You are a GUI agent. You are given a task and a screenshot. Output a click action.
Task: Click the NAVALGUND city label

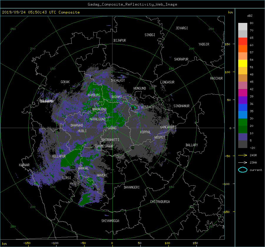97,119
